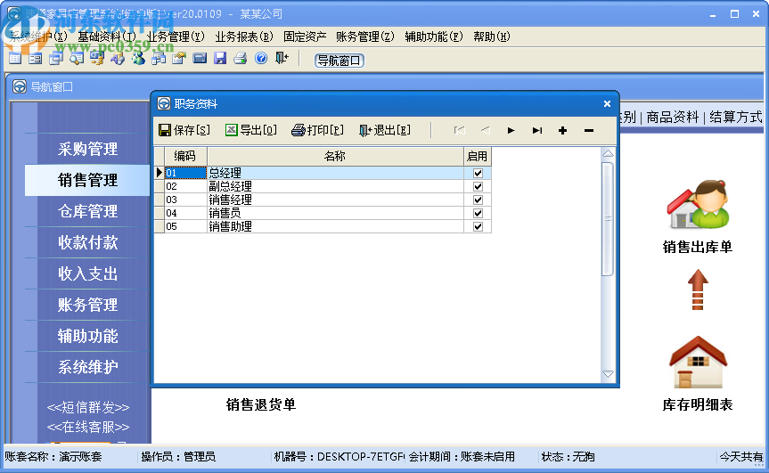Image resolution: width=769 pixels, height=473 pixels.
Task: Open the 帮助(H) menu
Action: pyautogui.click(x=491, y=37)
